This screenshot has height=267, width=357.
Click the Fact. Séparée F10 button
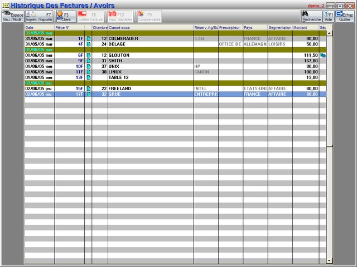click(120, 17)
